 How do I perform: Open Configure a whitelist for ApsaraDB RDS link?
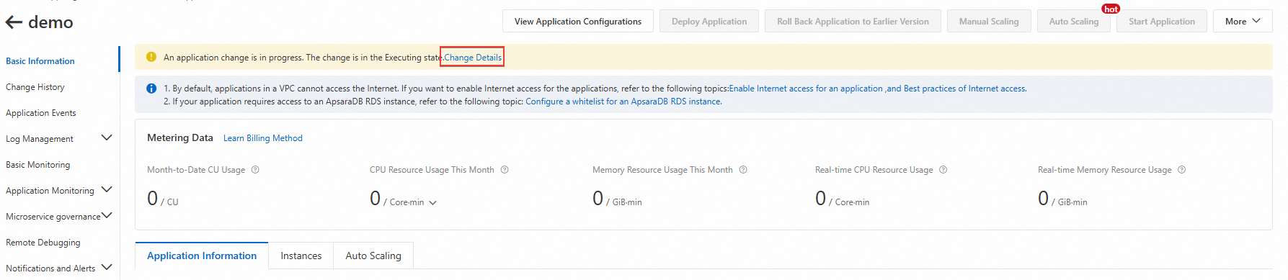coord(623,101)
